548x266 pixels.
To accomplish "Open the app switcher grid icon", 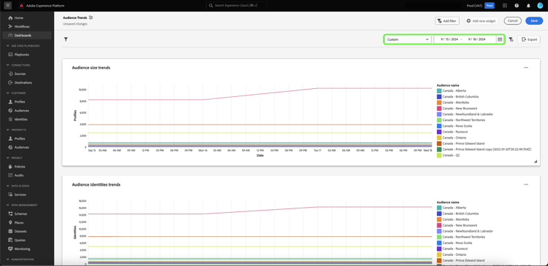I will pos(505,6).
